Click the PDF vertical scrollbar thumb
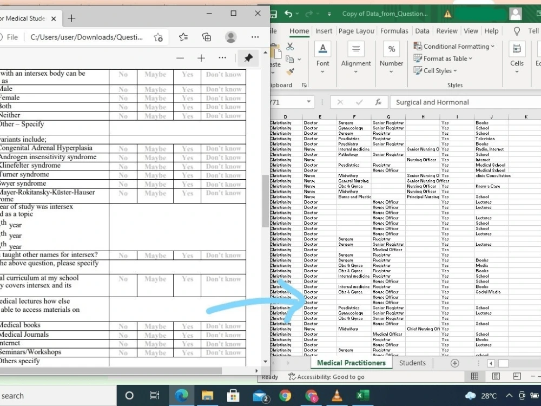541x406 pixels. 265,201
